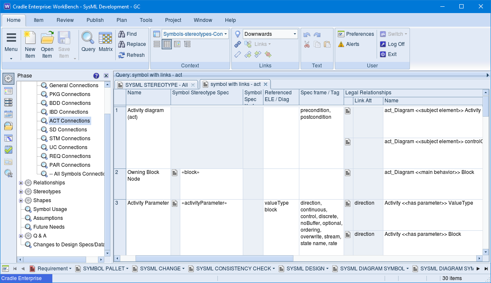Open the Window ribbon tab
The image size is (491, 283).
click(x=203, y=20)
